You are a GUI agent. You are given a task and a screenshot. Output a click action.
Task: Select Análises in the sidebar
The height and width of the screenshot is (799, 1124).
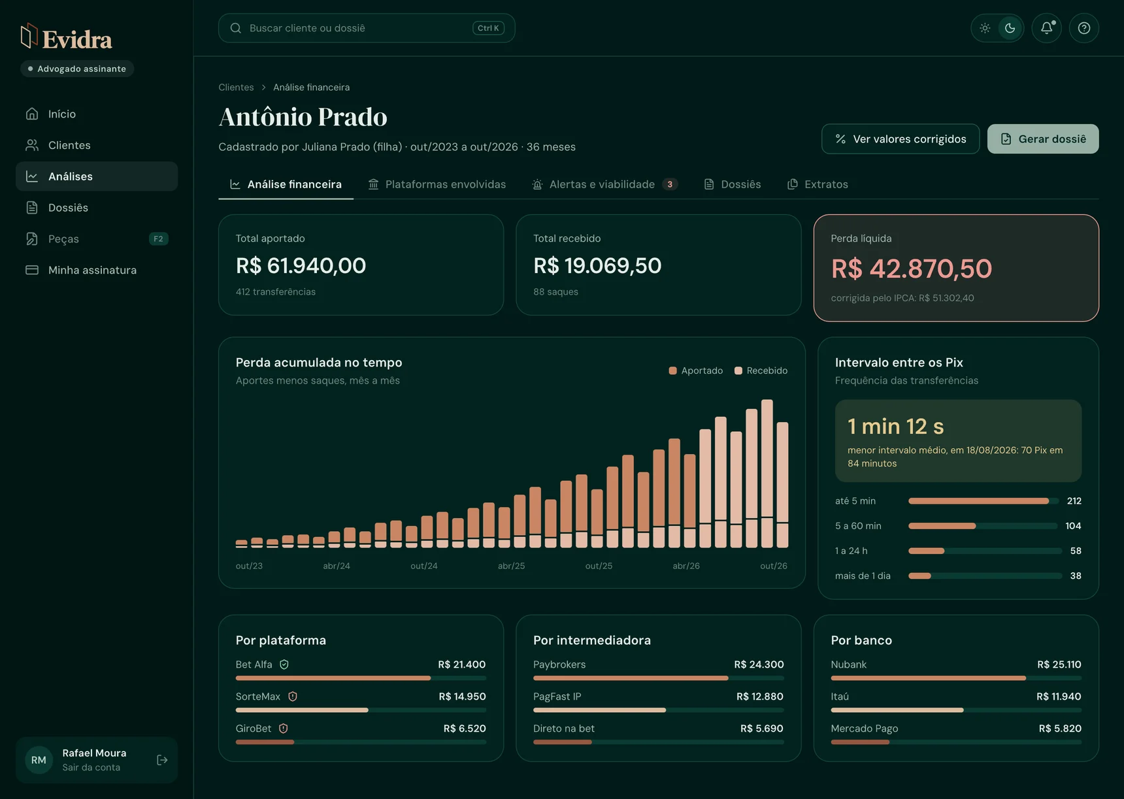pyautogui.click(x=97, y=176)
